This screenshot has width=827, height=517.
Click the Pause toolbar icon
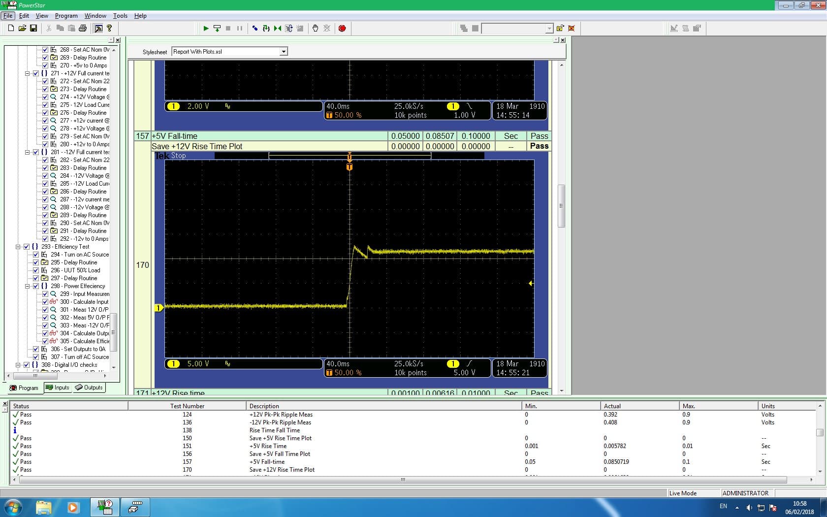[x=240, y=28]
